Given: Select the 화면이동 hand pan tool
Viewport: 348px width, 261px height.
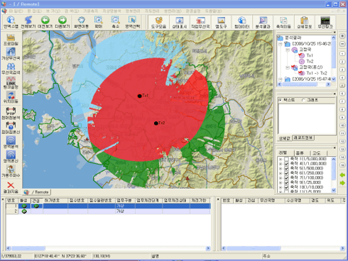Looking at the screenshot, I should point(81,22).
